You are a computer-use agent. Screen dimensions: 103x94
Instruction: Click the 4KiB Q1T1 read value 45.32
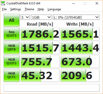[40, 76]
